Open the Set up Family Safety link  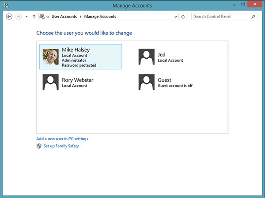(61, 146)
